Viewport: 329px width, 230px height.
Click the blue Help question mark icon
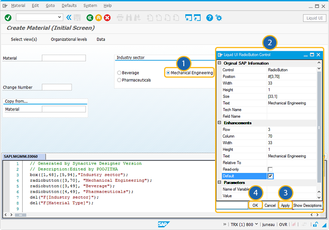pos(209,18)
